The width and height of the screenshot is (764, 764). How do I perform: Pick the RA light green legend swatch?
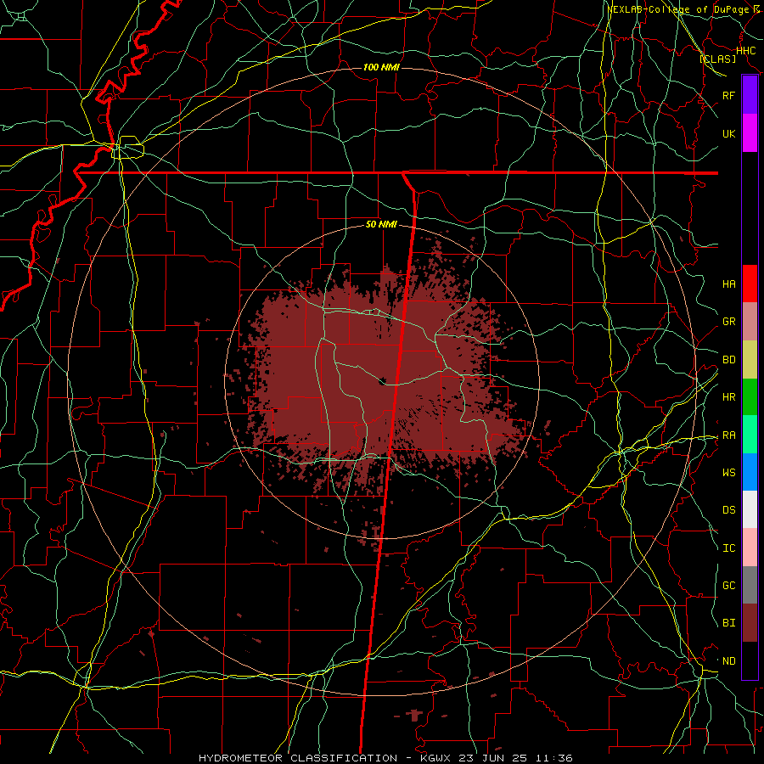(x=750, y=435)
